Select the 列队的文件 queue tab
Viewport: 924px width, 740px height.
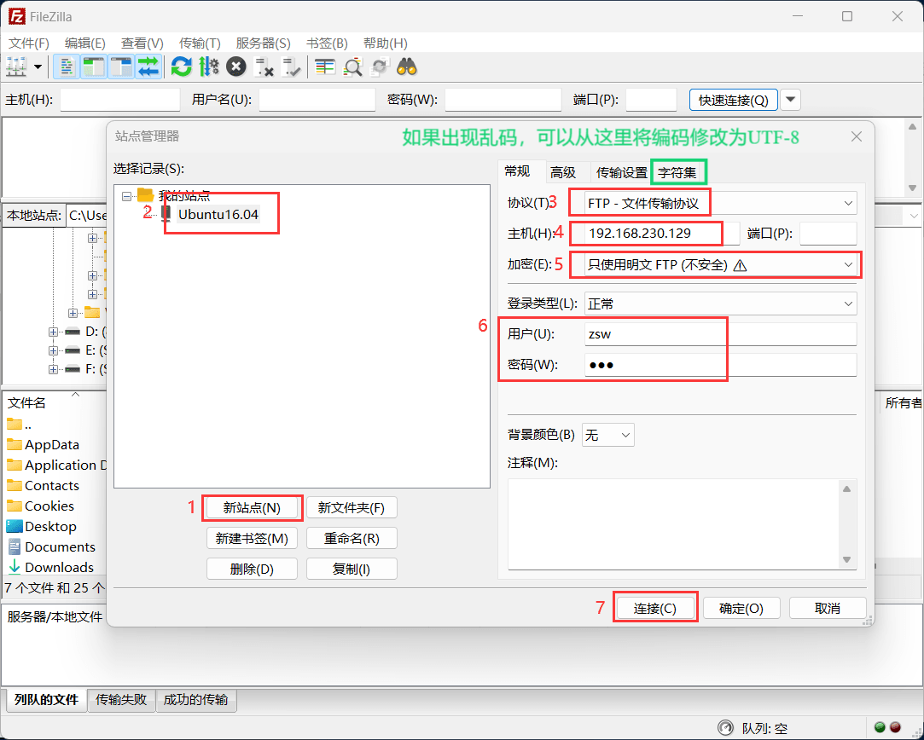[x=47, y=699]
